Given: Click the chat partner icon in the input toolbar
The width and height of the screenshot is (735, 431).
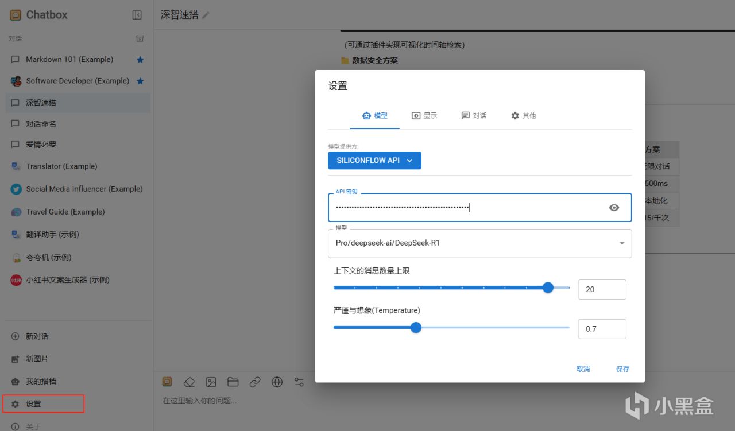Looking at the screenshot, I should [x=167, y=382].
